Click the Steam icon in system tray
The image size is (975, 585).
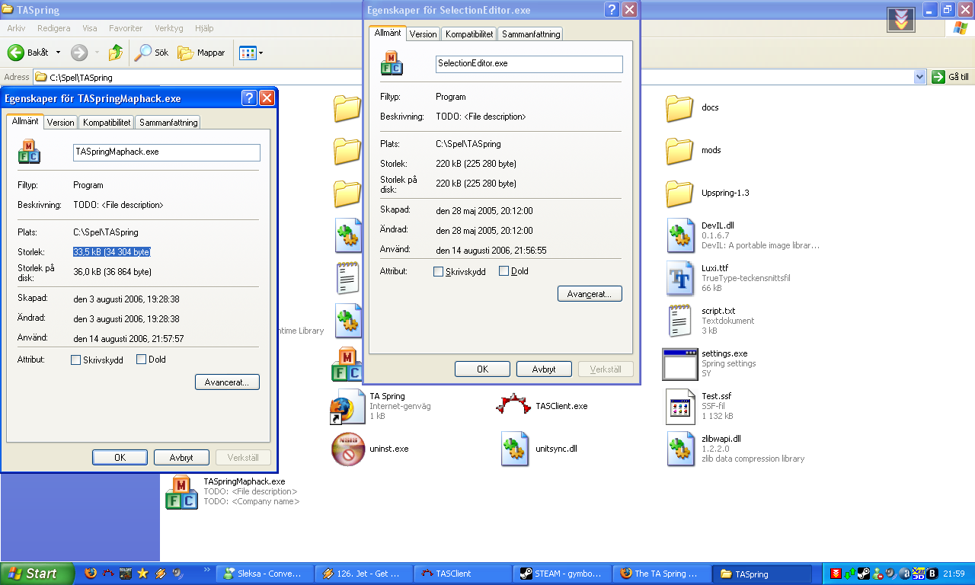863,574
